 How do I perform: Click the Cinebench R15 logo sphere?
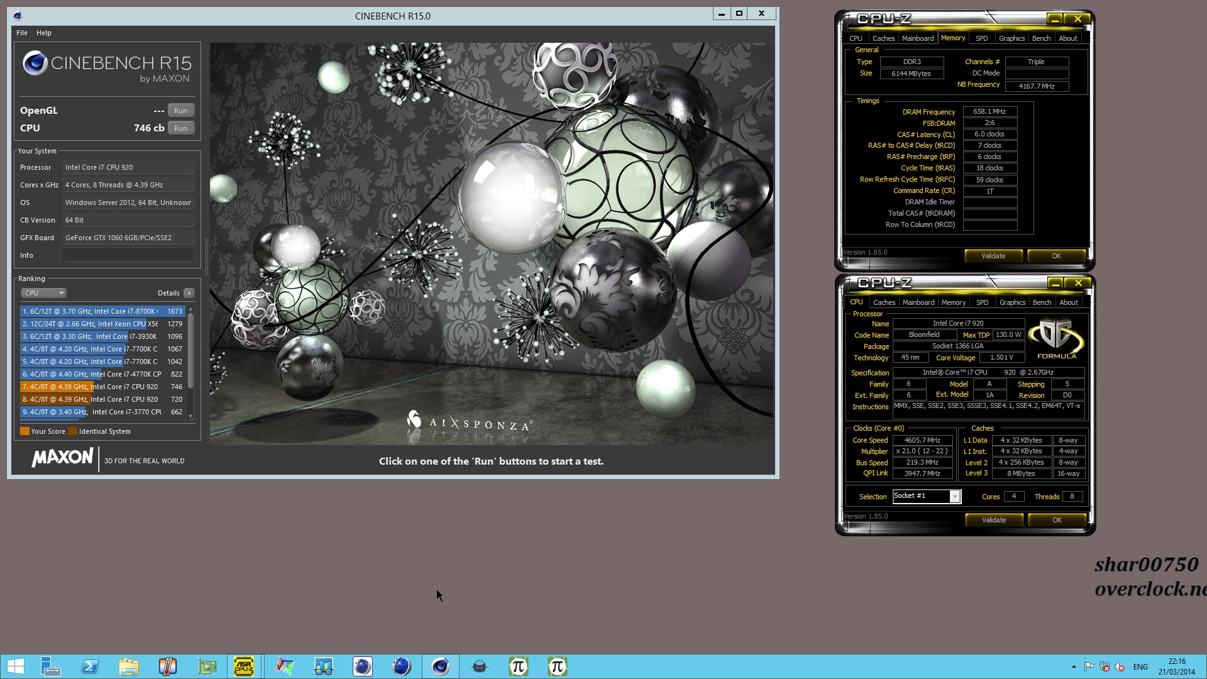click(x=35, y=63)
